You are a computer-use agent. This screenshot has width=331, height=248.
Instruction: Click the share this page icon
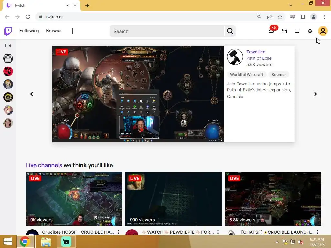point(270,17)
